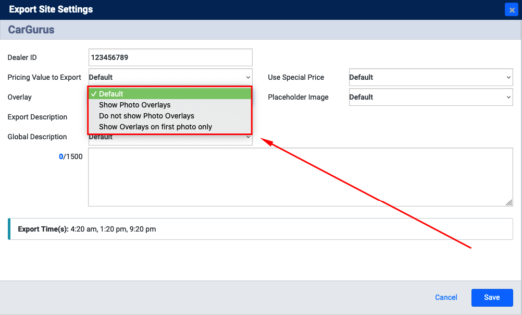
Task: Open the Pricing Value to Export dropdown
Action: pos(170,77)
